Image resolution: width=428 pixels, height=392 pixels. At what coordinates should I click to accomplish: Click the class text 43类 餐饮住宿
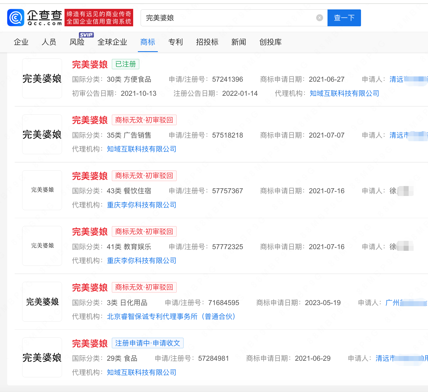(x=129, y=191)
